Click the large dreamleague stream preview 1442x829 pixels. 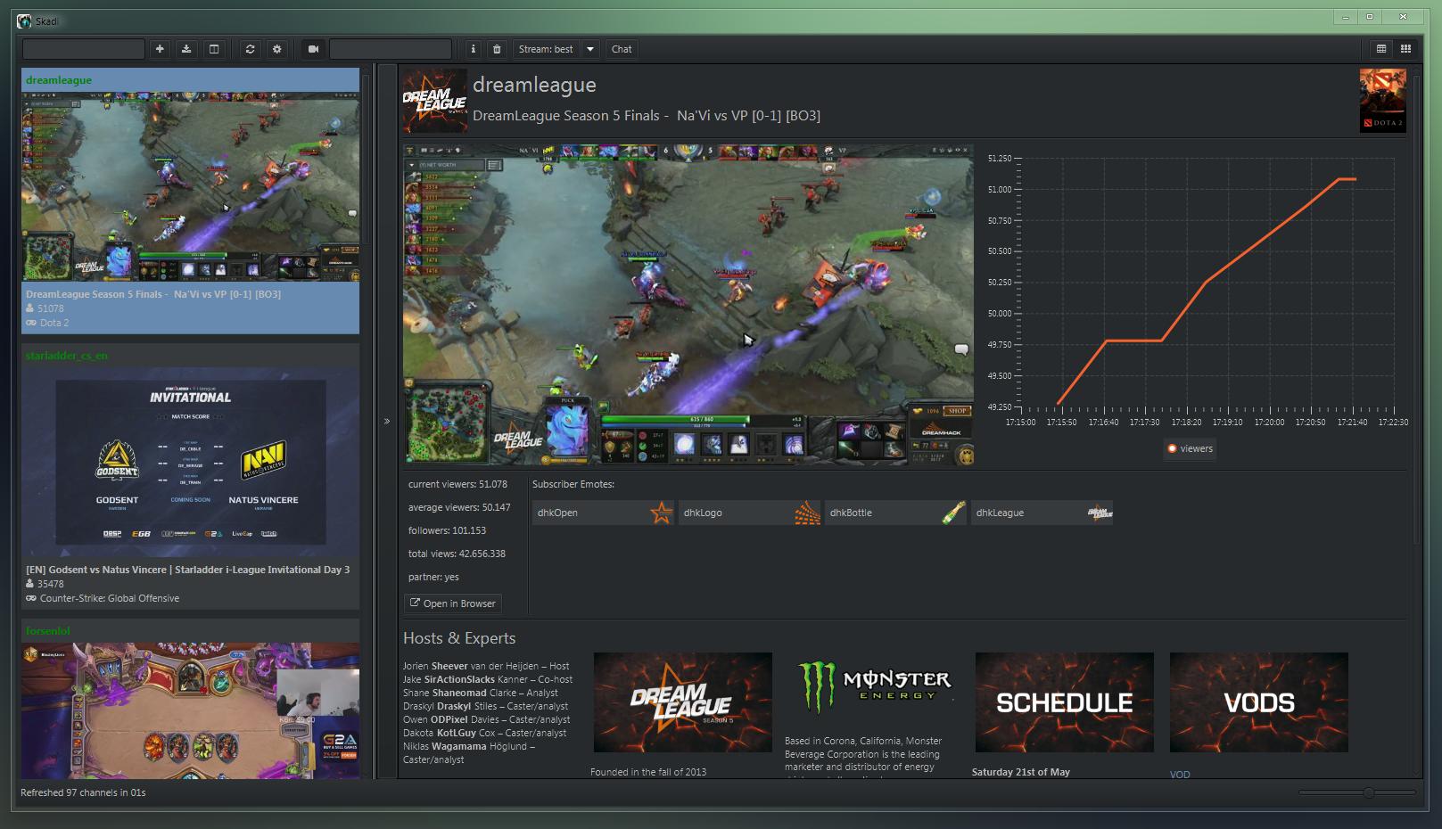point(688,306)
